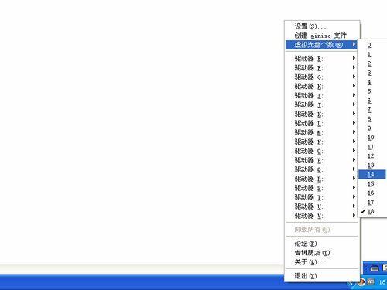The width and height of the screenshot is (387, 290).
Task: Select the 驱动器 V: menu entry
Action: (x=322, y=216)
